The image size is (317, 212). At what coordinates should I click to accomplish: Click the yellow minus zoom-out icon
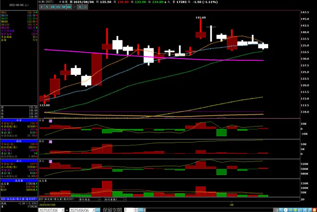pyautogui.click(x=290, y=210)
